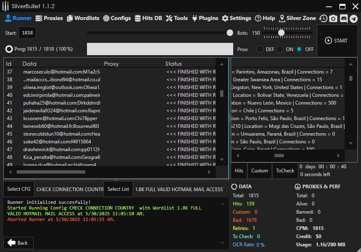
Task: Take a screenshot with the camera icon
Action: tap(333, 18)
